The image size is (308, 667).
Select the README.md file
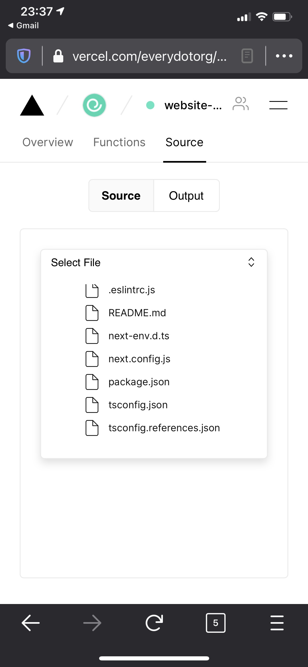(x=137, y=313)
